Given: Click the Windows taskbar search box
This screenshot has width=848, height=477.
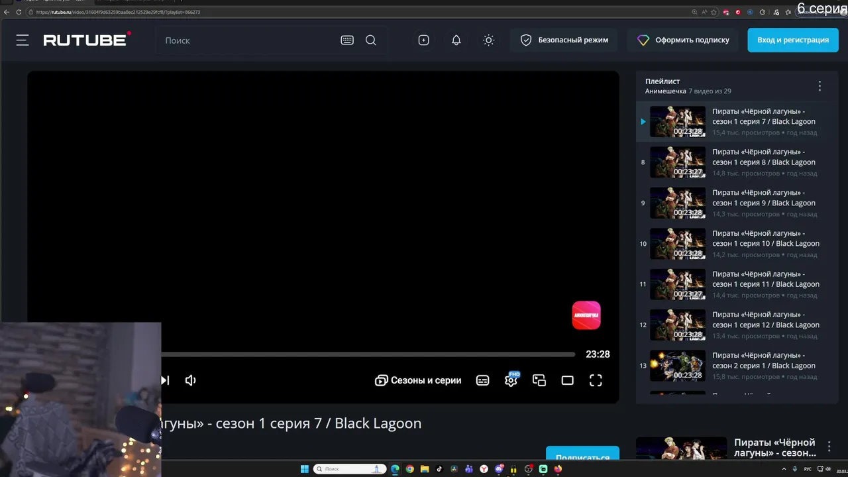Looking at the screenshot, I should point(350,469).
